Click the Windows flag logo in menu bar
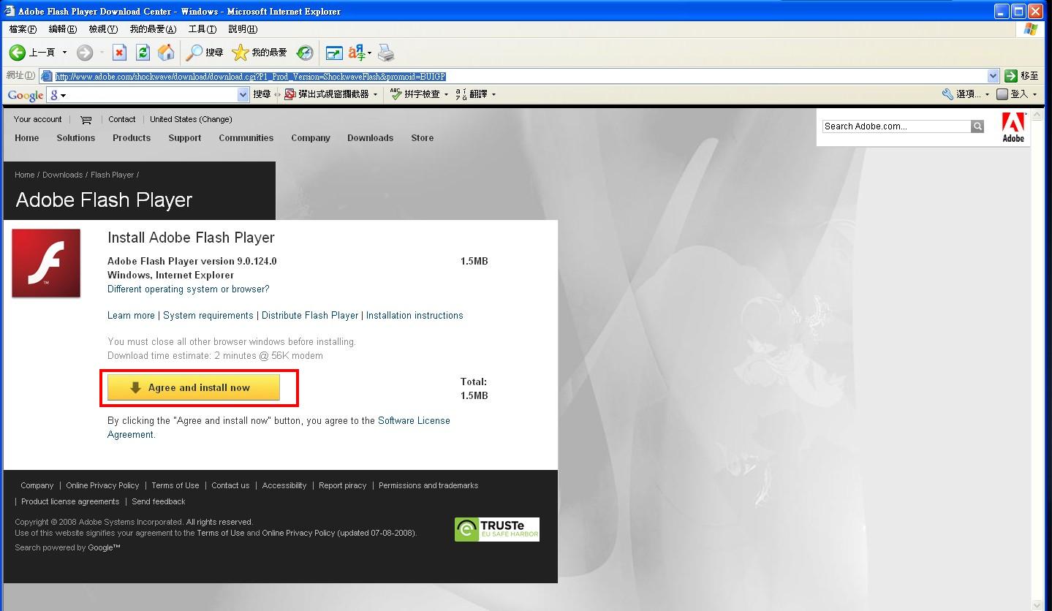This screenshot has width=1052, height=611. (1031, 29)
